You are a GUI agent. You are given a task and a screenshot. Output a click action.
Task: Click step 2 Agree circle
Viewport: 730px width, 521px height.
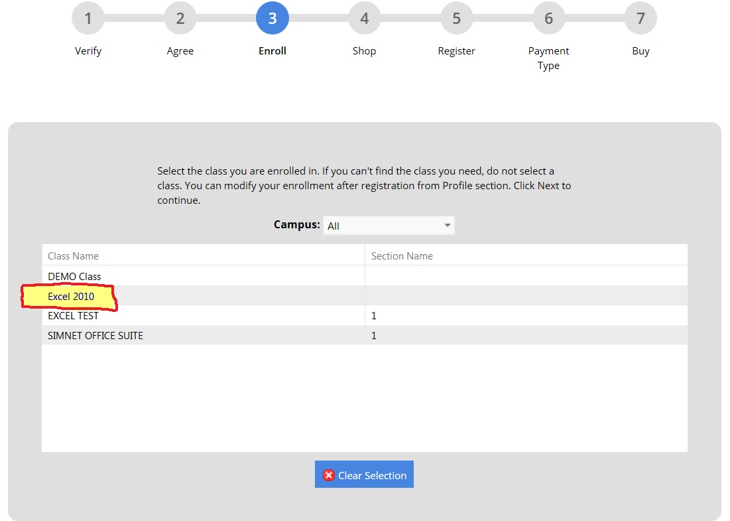180,18
